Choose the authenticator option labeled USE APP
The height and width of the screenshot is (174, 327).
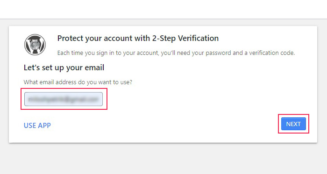click(37, 126)
